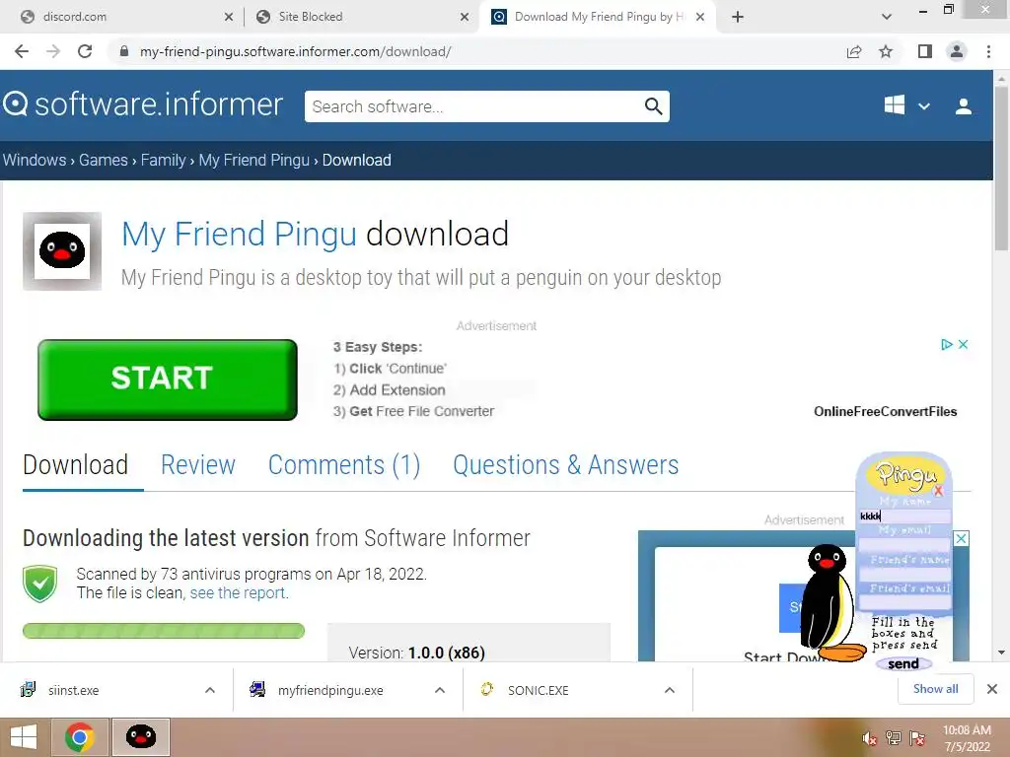
Task: Click the Chrome taskbar icon
Action: click(x=80, y=737)
